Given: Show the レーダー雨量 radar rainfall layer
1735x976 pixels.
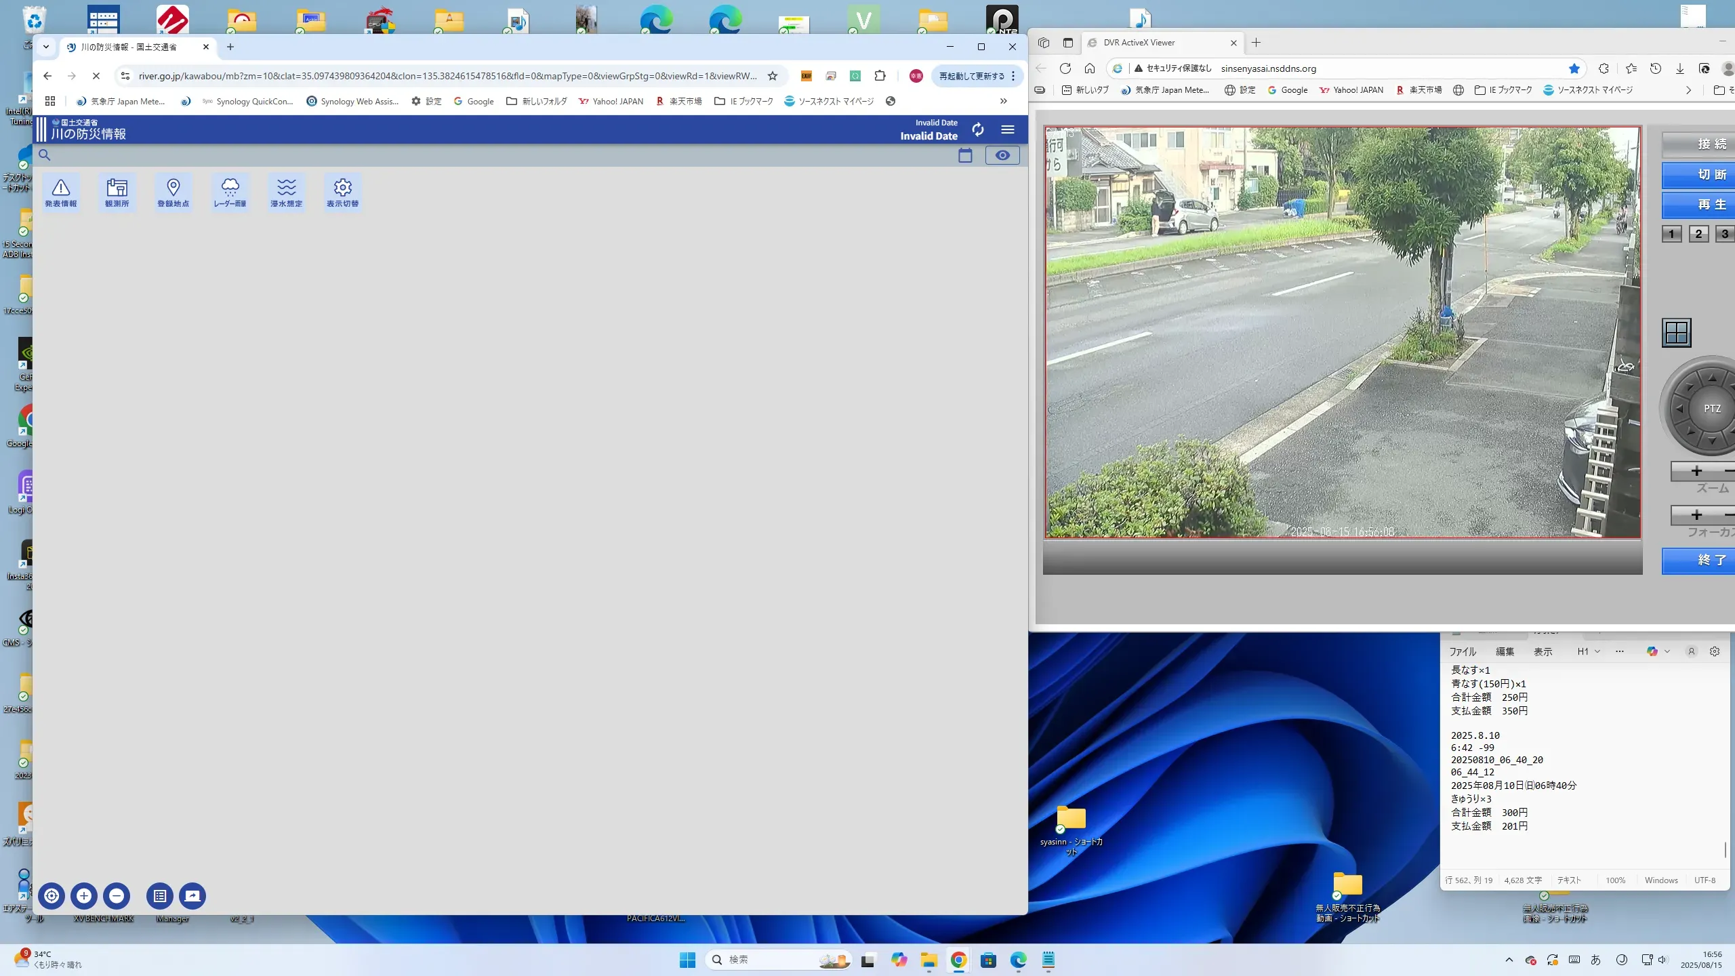Looking at the screenshot, I should 230,192.
